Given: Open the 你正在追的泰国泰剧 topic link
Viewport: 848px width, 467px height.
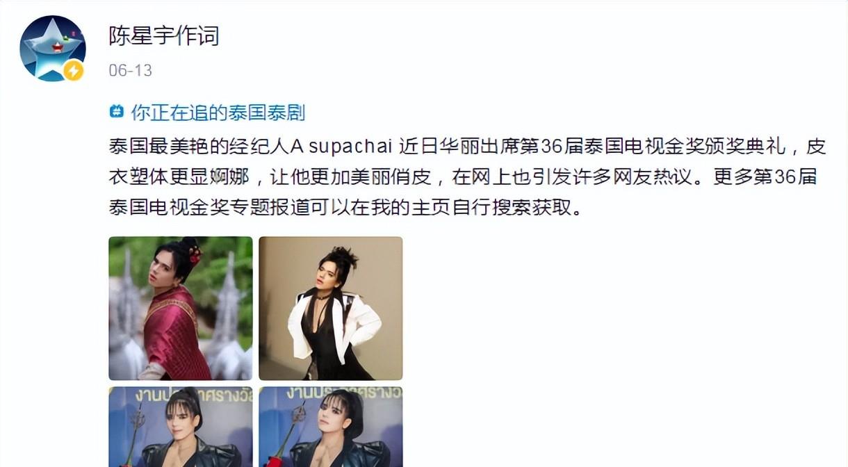Looking at the screenshot, I should 218,113.
